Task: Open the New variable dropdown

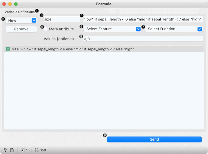Action: [21, 20]
